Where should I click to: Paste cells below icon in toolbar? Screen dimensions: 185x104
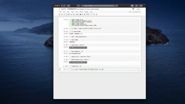coord(69,14)
